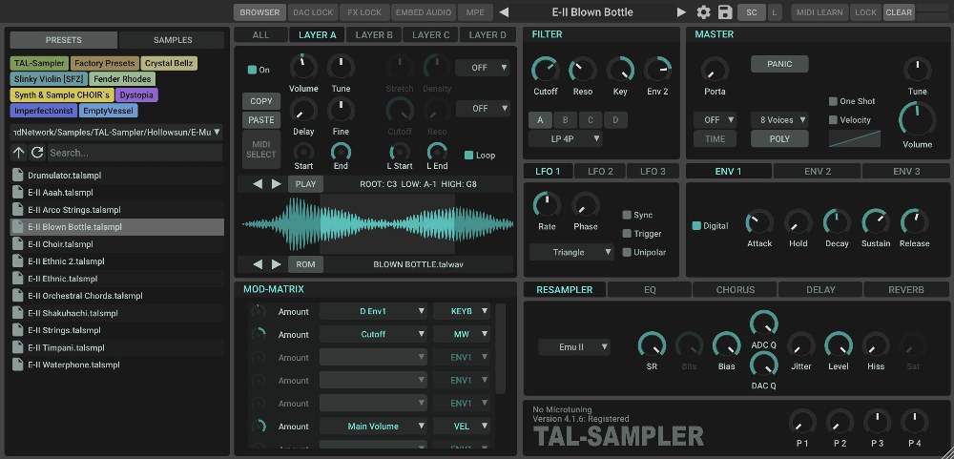Expand the 8 Voices dropdown
This screenshot has height=459, width=954.
pyautogui.click(x=779, y=120)
